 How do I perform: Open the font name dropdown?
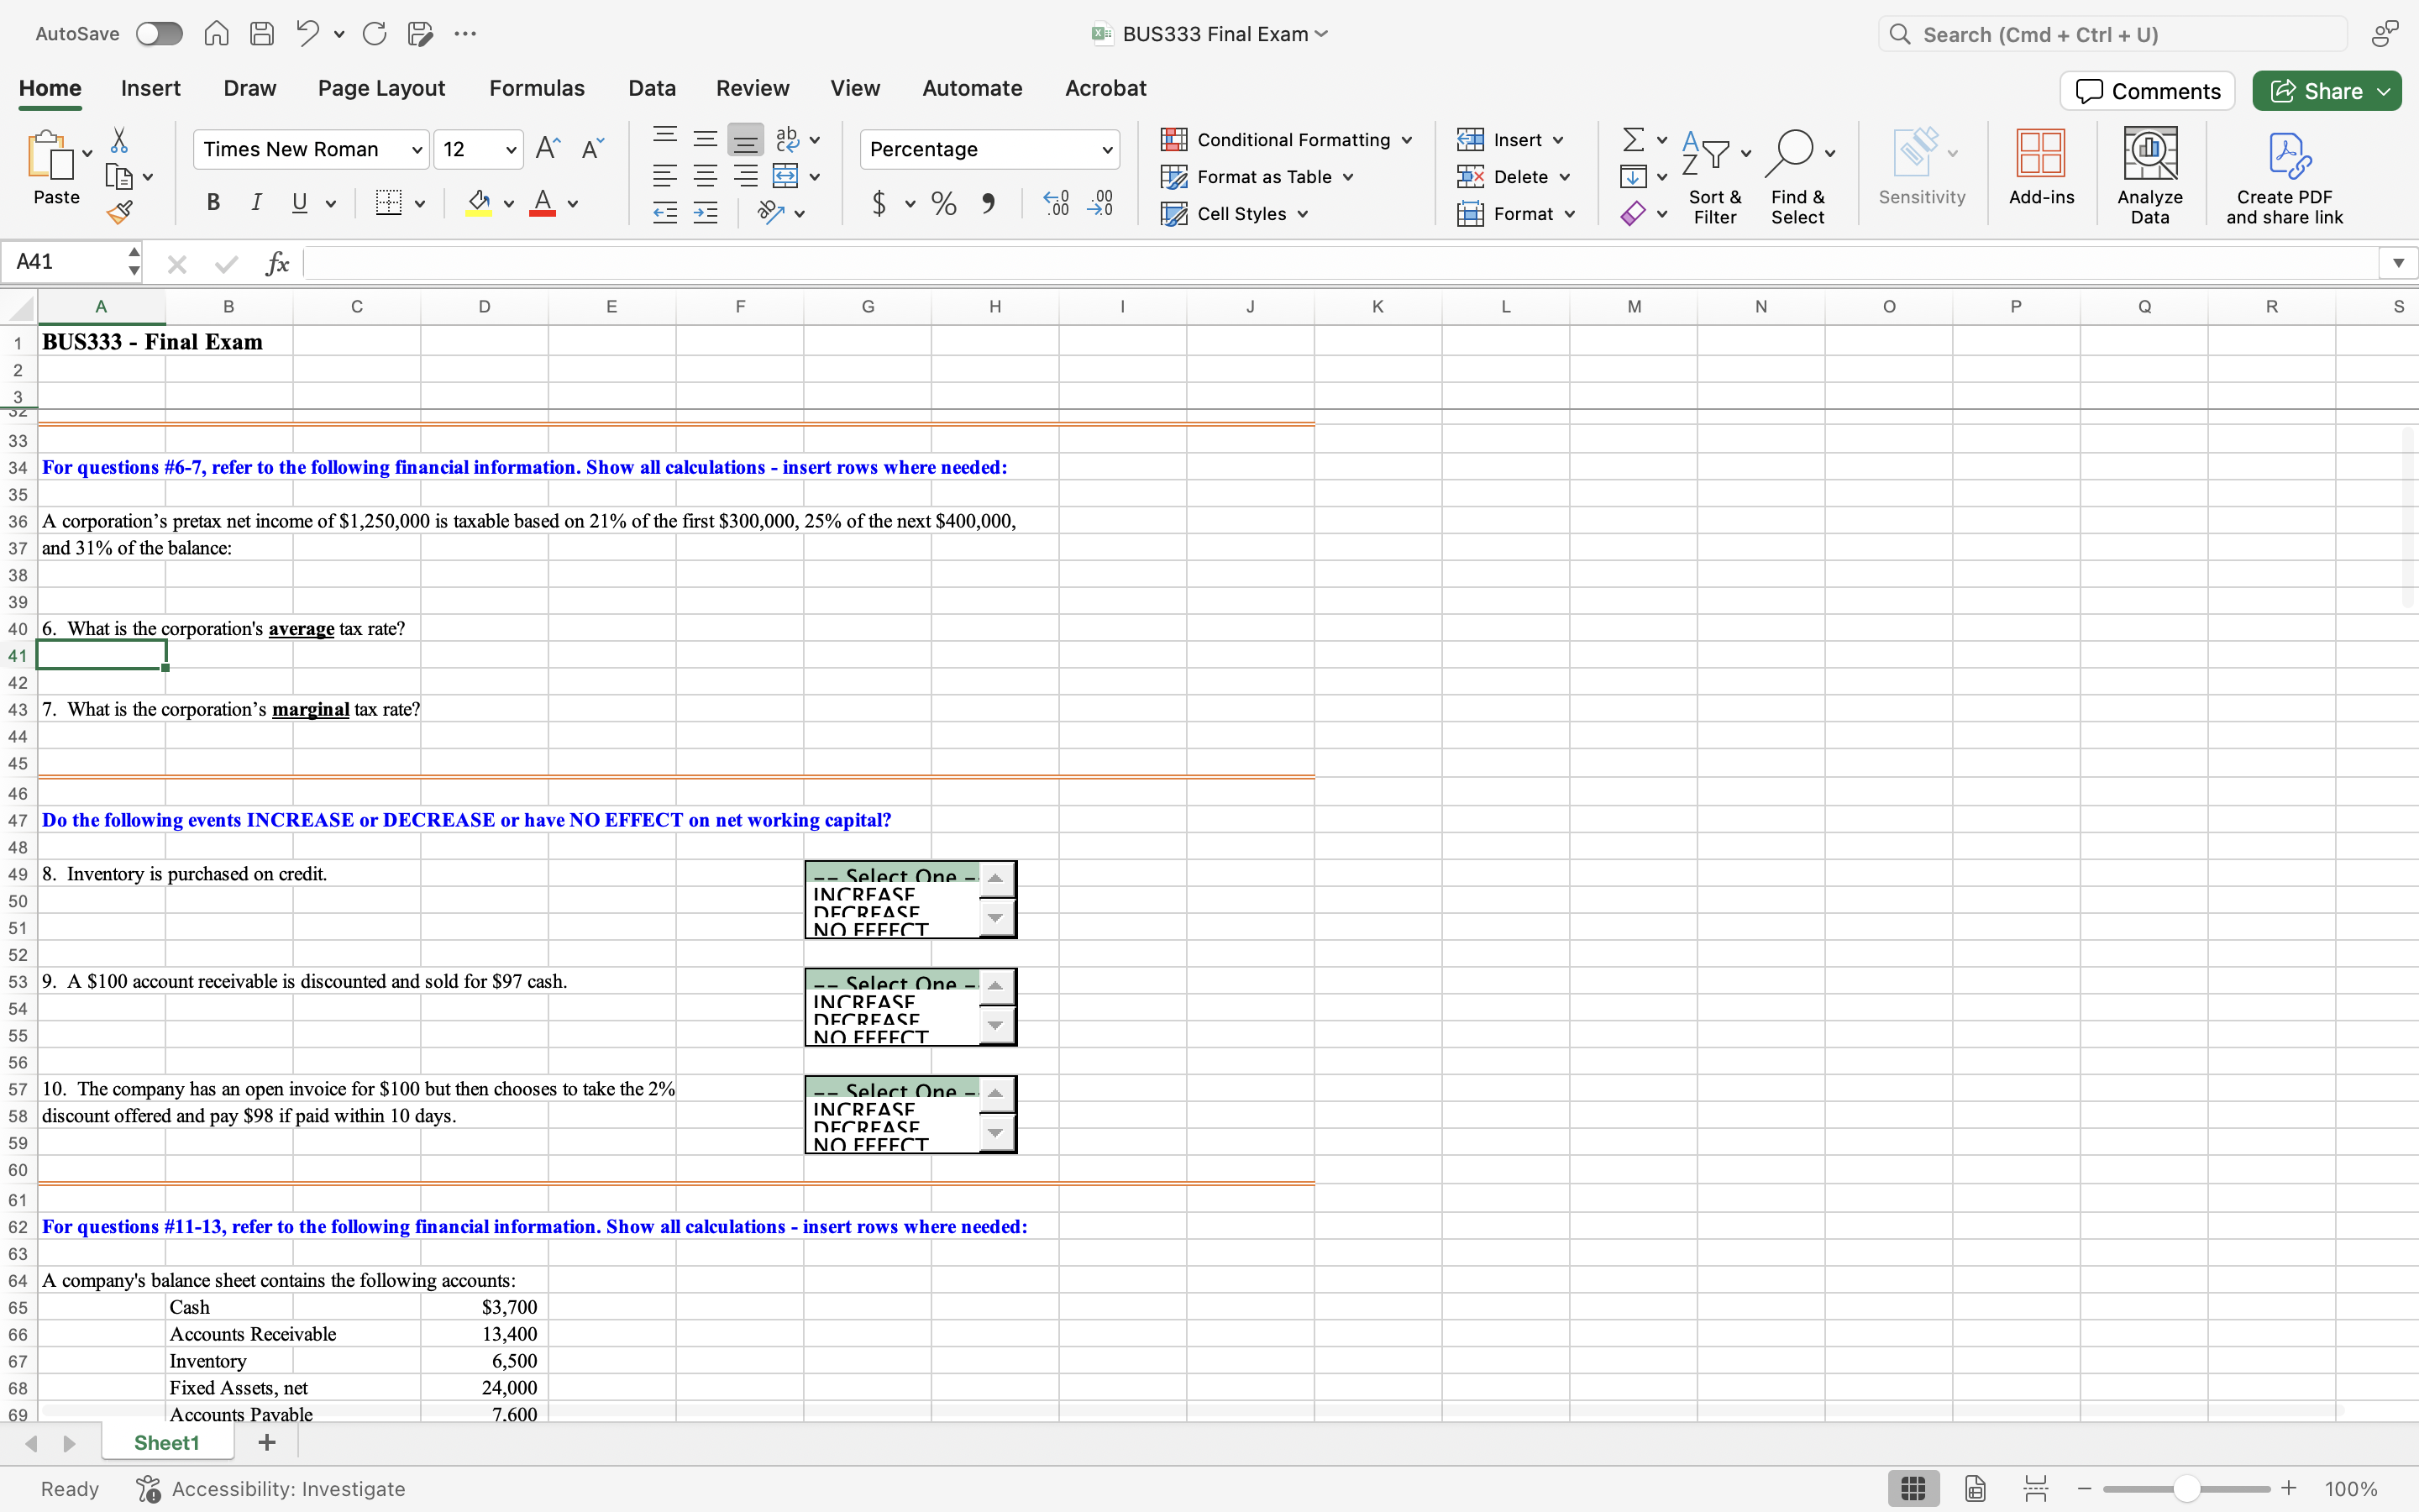click(x=417, y=149)
